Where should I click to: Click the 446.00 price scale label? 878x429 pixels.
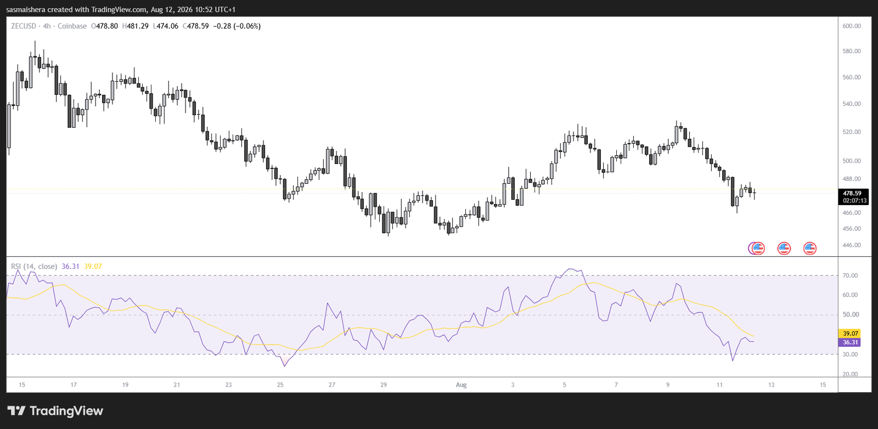852,245
